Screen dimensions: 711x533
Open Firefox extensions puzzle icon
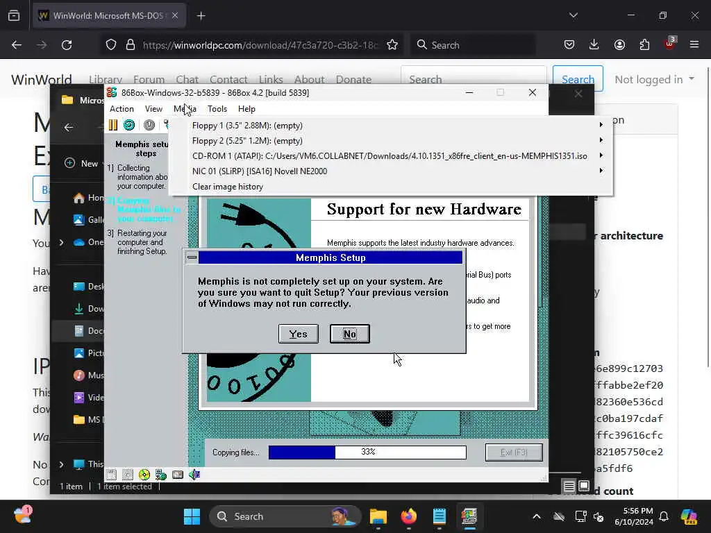tap(644, 45)
